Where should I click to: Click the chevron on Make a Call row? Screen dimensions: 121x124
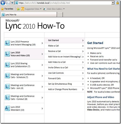pos(83,46)
